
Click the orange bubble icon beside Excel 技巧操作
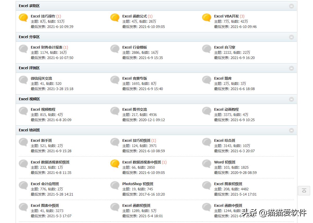pyautogui.click(x=23, y=18)
